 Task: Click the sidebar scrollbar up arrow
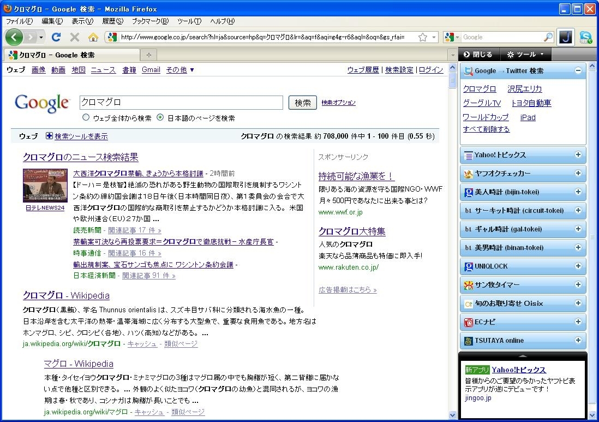click(592, 66)
